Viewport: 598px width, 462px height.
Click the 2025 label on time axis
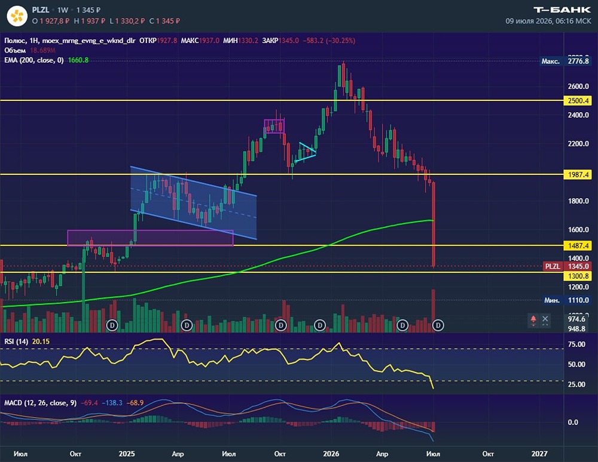(127, 454)
